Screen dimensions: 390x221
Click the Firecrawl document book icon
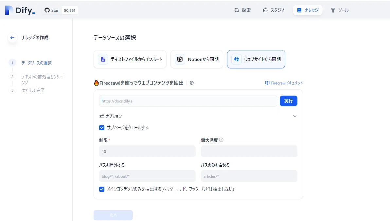(267, 83)
